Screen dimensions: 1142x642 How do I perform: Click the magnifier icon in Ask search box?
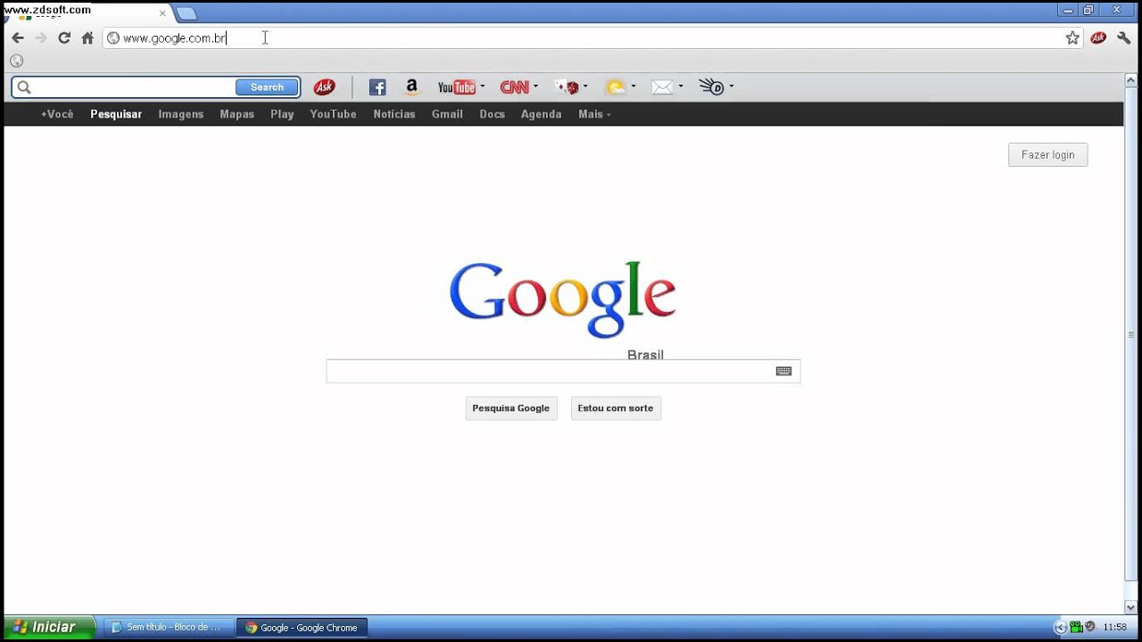click(x=24, y=87)
